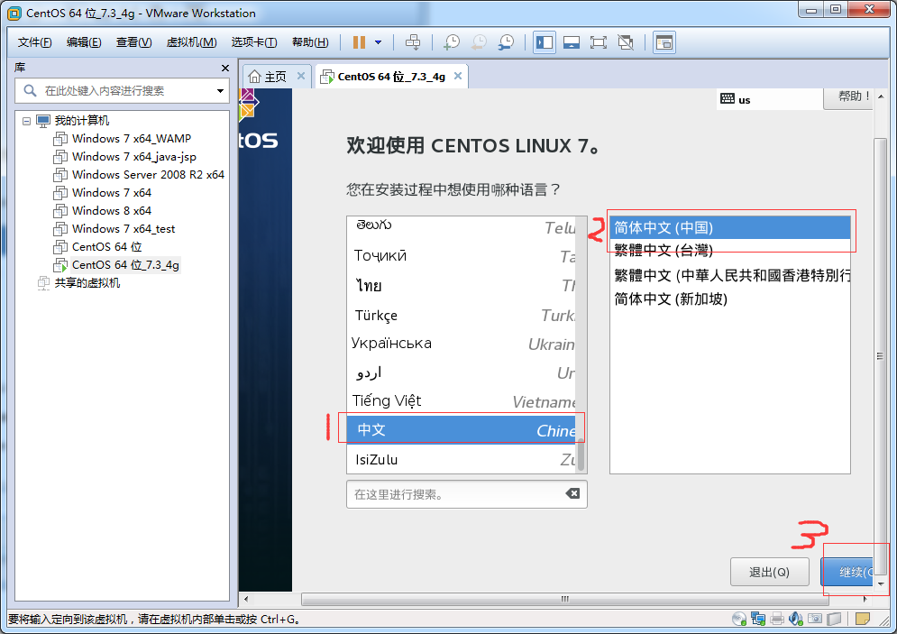Click the 帮助！ button in the installer
The height and width of the screenshot is (634, 897).
coord(848,97)
